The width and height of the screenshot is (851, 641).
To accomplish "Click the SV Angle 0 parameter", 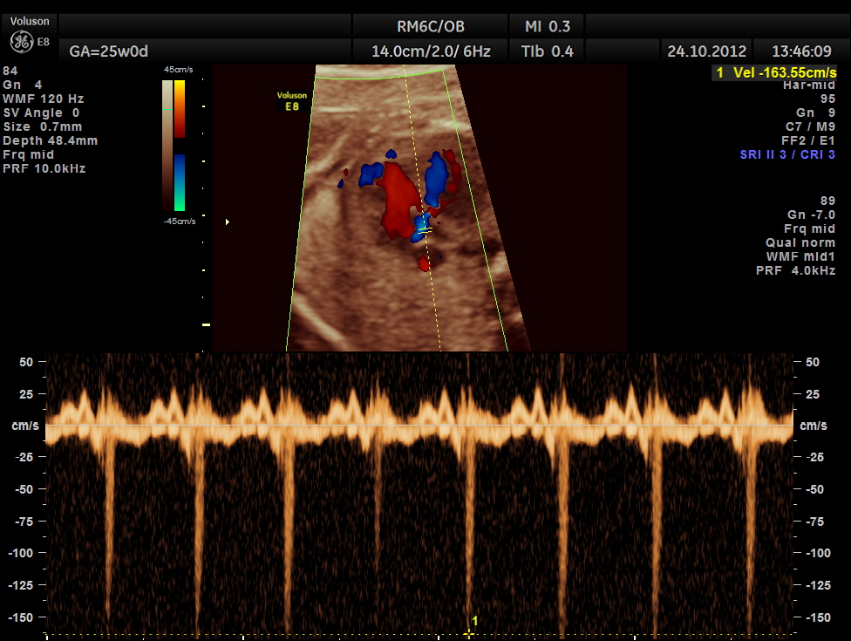I will pos(42,113).
